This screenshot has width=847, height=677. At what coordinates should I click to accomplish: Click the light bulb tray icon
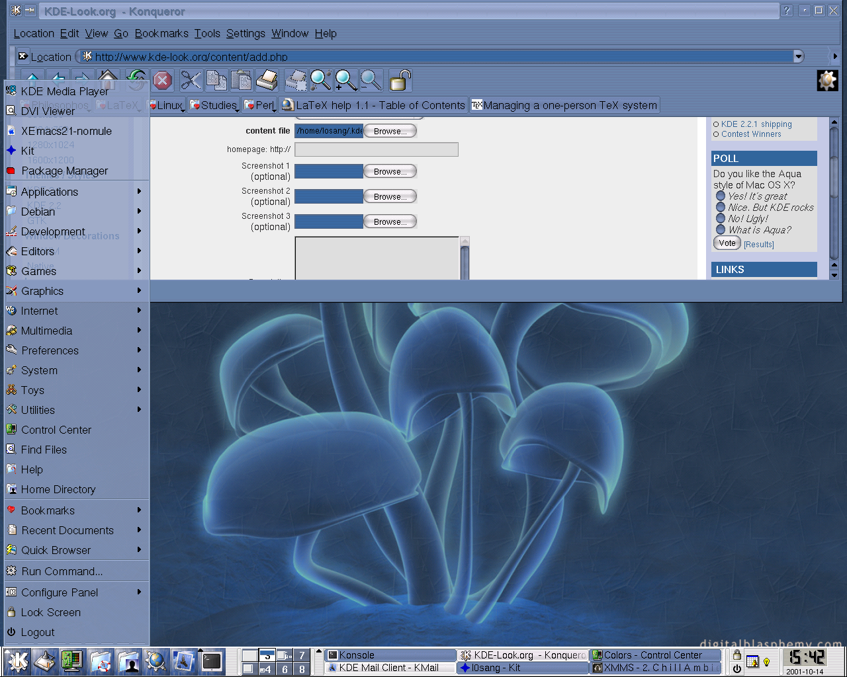pos(767,662)
